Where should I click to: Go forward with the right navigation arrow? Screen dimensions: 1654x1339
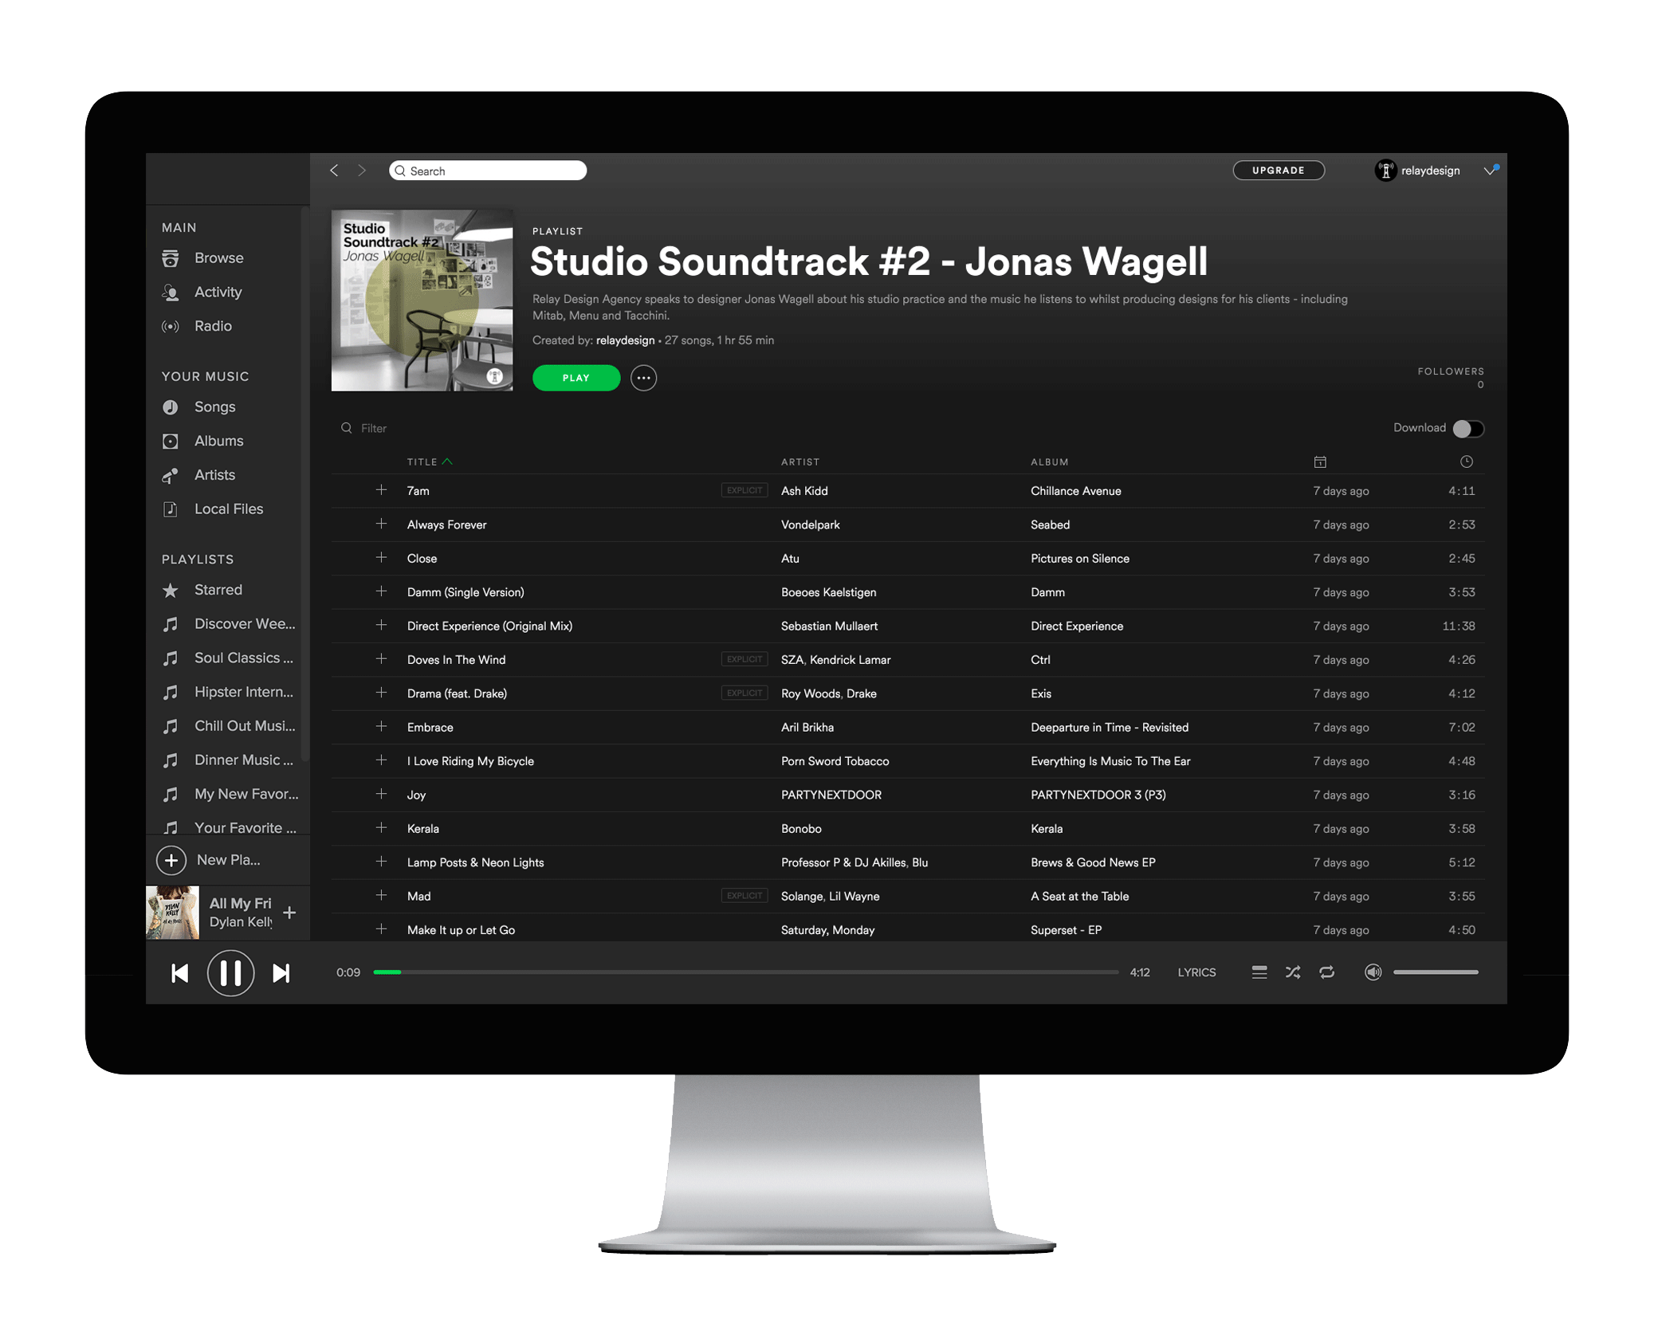[x=362, y=171]
